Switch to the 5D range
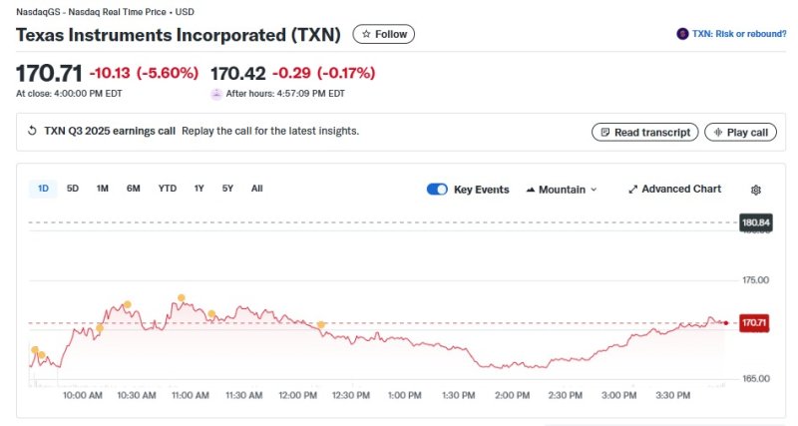The height and width of the screenshot is (426, 798). click(x=73, y=189)
